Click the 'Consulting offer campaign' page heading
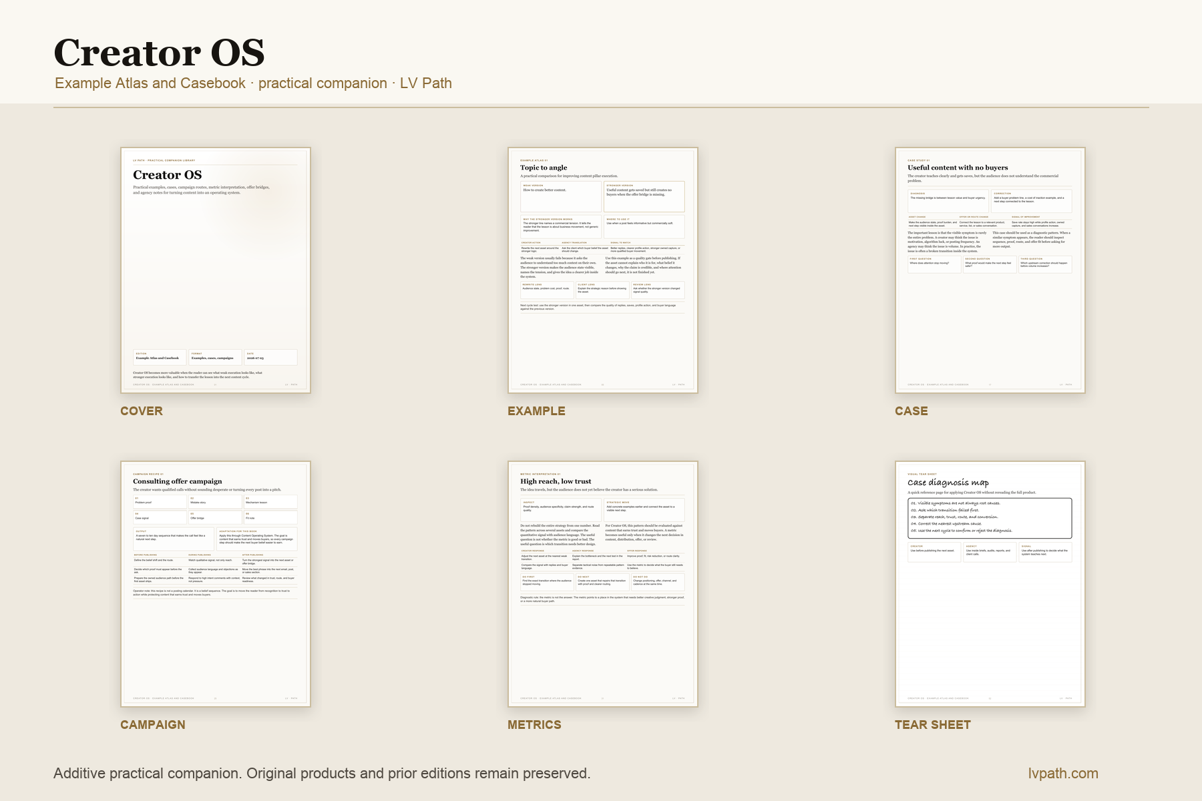Screen dimensions: 1202x801 click(178, 481)
